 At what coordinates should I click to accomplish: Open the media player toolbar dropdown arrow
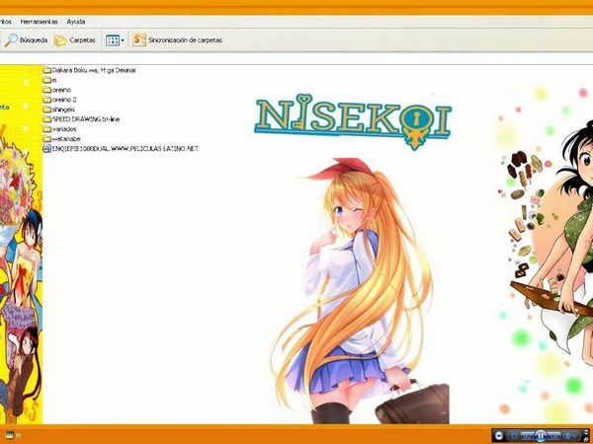(574, 436)
